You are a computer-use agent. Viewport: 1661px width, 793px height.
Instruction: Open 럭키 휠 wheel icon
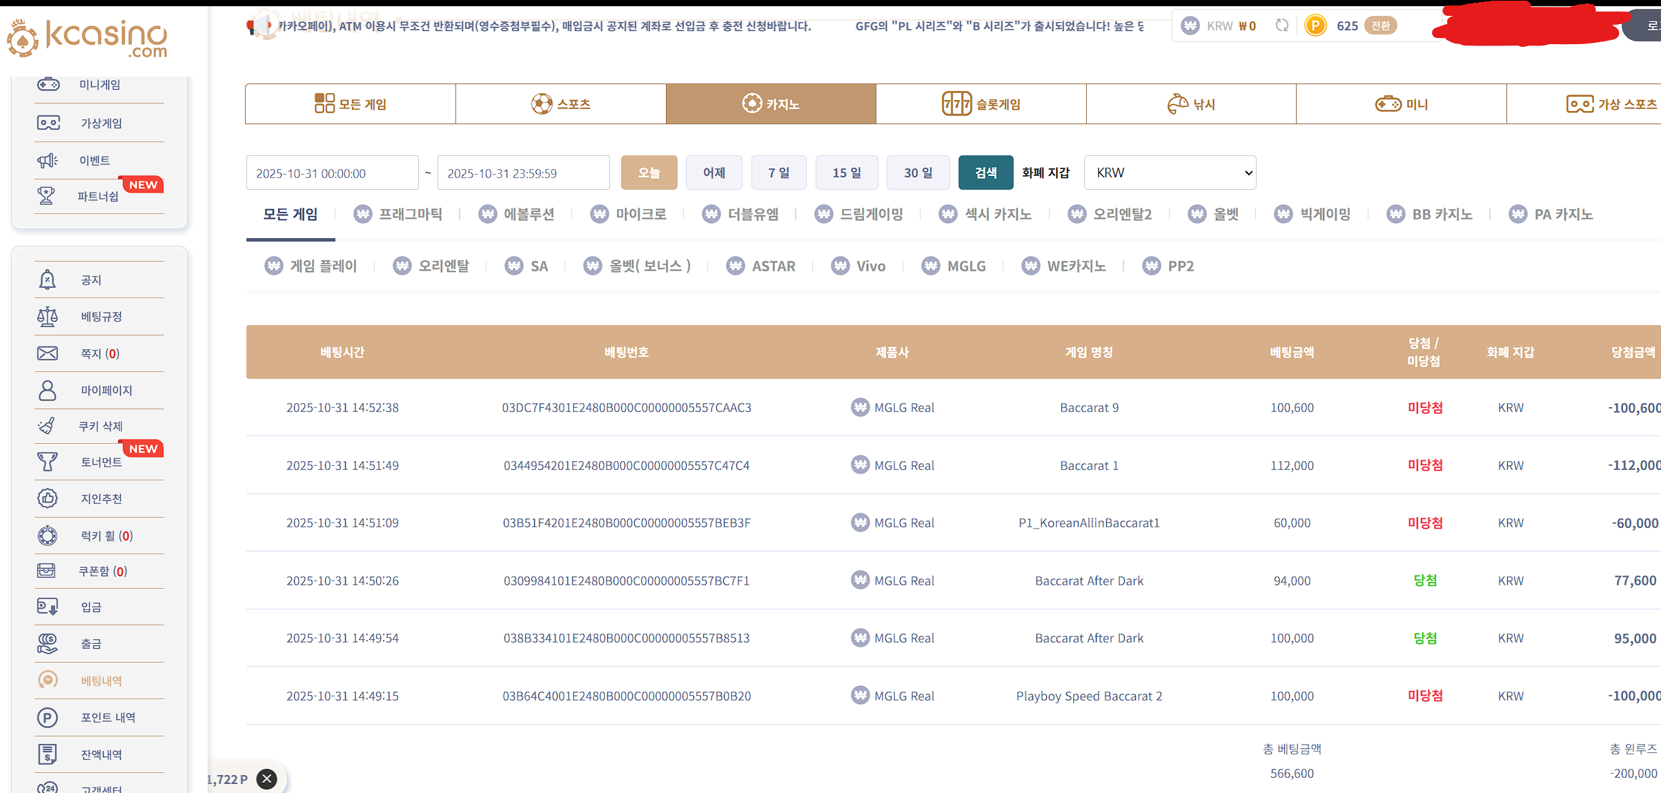tap(47, 536)
